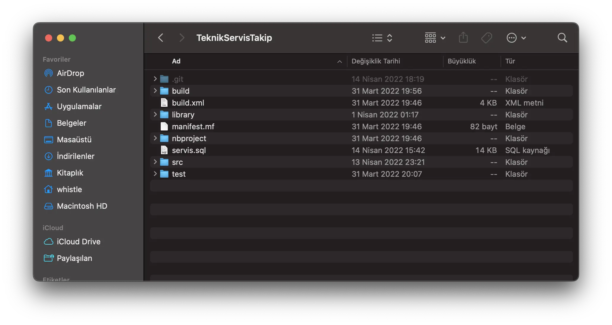The image size is (612, 325).
Task: Click the date 1 Nisan 2022 01:17
Action: [x=385, y=115]
